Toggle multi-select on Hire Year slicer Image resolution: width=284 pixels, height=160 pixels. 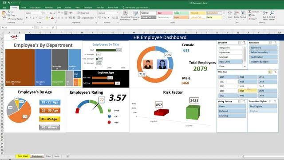[270, 72]
